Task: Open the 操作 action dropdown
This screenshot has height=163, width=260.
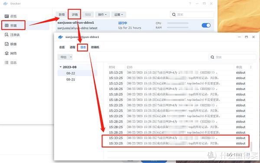Action: pos(102,15)
